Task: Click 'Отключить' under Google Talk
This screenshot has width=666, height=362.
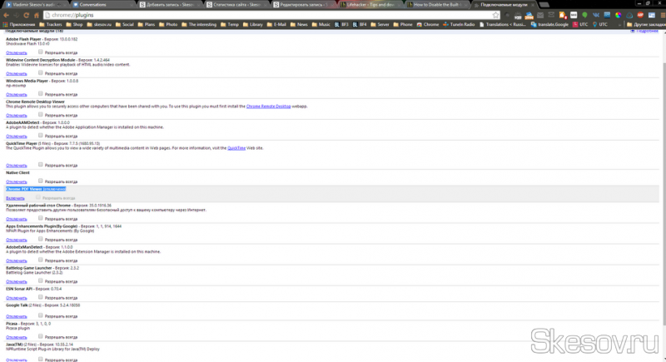Action: tap(17, 316)
